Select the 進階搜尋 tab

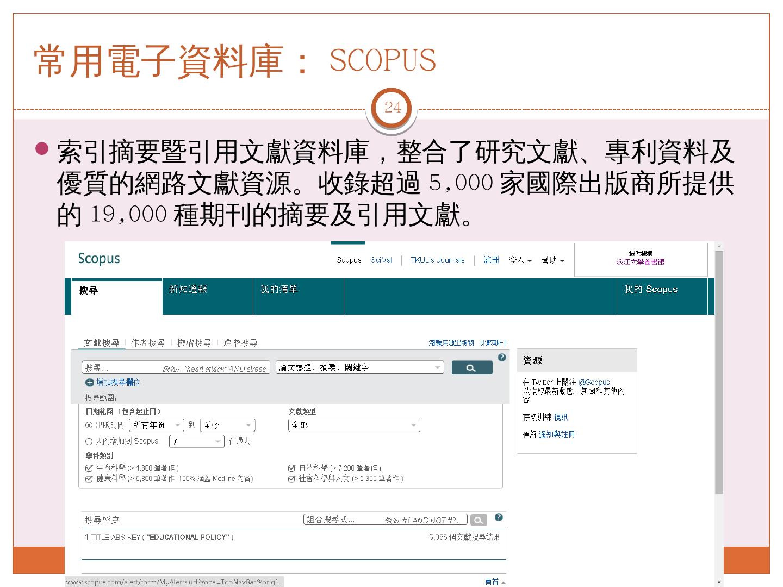[240, 343]
